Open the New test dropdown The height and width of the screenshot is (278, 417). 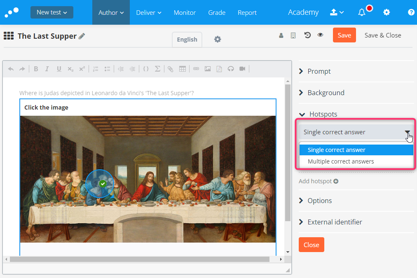click(x=52, y=12)
